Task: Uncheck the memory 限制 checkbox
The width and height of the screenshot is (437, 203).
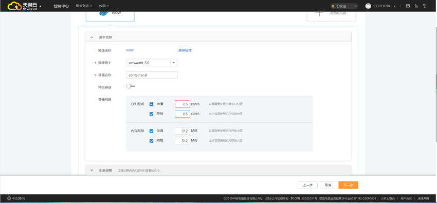Action: (x=151, y=141)
